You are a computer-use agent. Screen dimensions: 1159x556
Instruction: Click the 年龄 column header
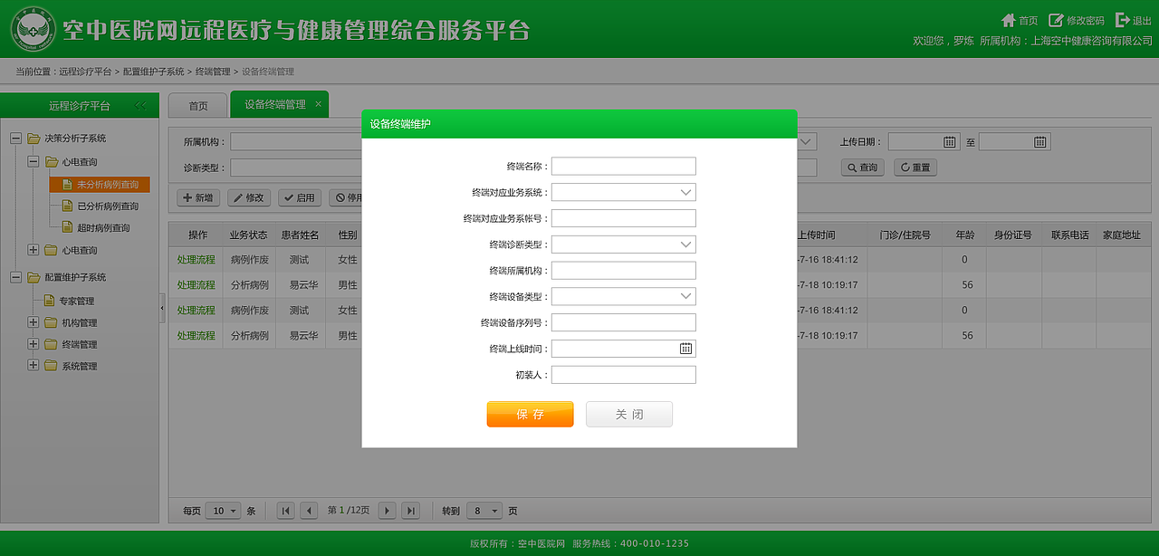pos(964,235)
